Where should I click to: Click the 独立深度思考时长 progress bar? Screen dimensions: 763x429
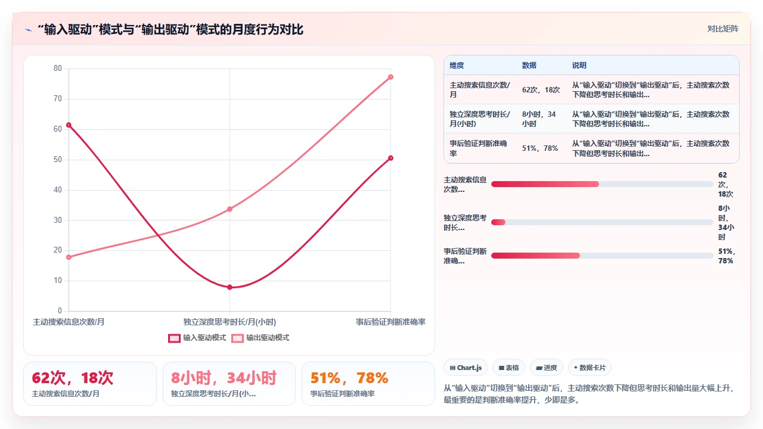[602, 222]
